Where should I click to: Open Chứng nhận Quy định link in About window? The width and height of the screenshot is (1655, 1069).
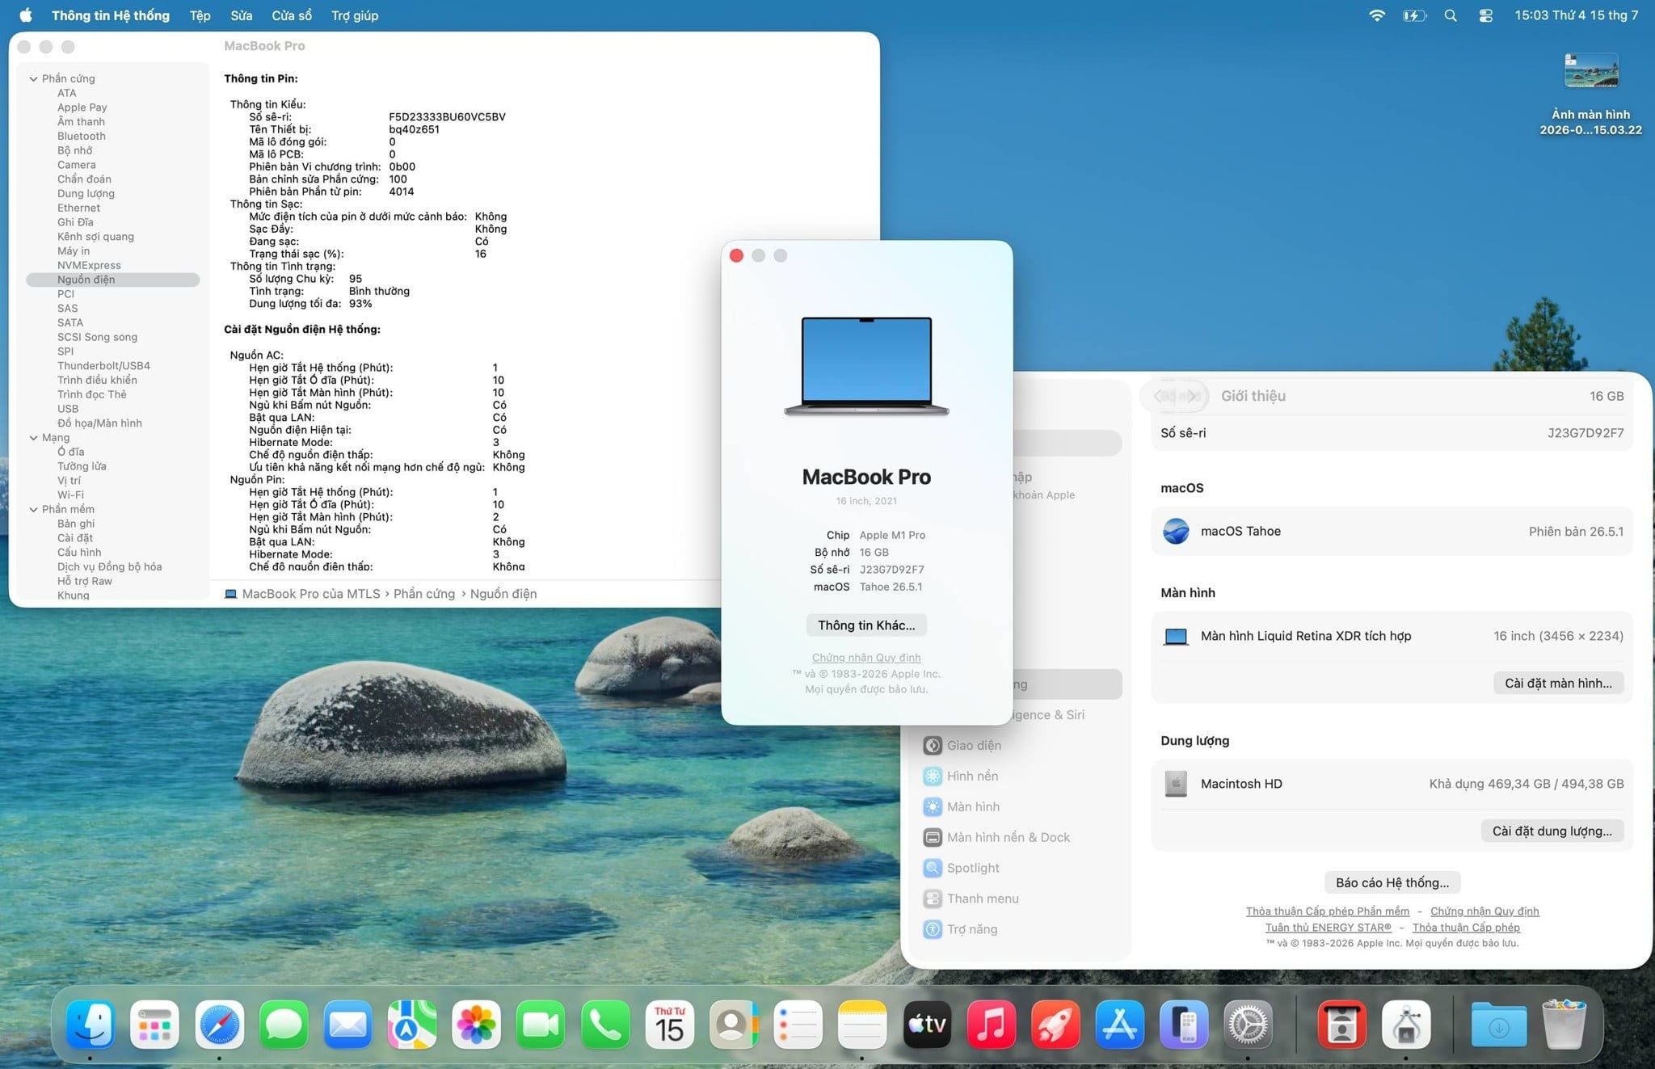pos(866,658)
